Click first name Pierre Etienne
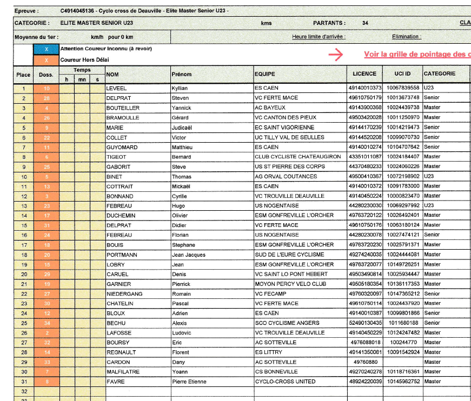Image resolution: width=471 pixels, height=401 pixels. point(189,382)
